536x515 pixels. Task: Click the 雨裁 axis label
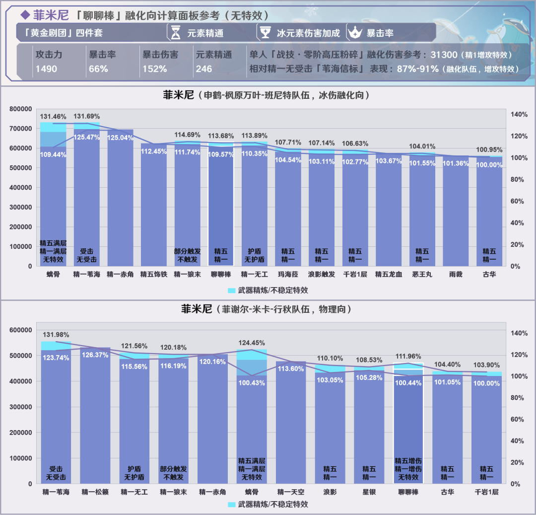tap(456, 274)
